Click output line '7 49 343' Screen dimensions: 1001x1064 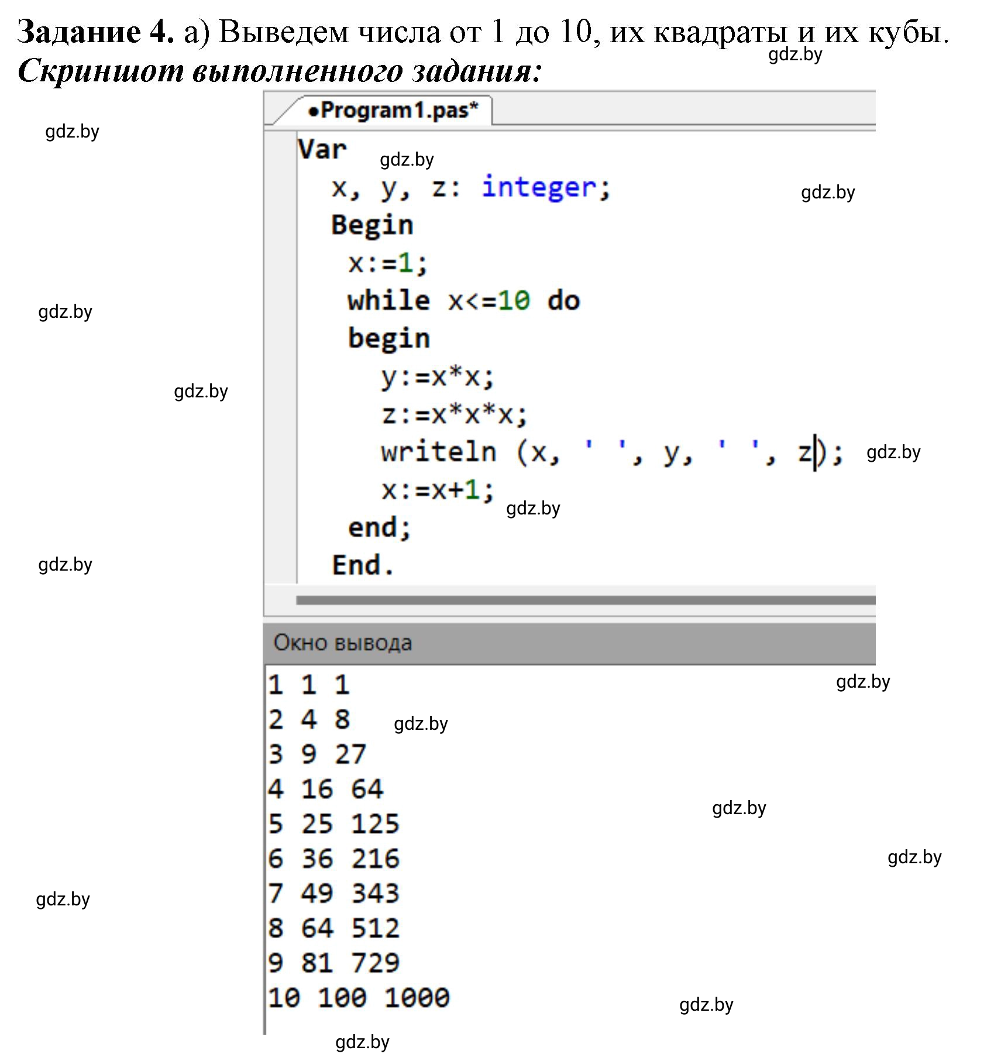[x=333, y=893]
